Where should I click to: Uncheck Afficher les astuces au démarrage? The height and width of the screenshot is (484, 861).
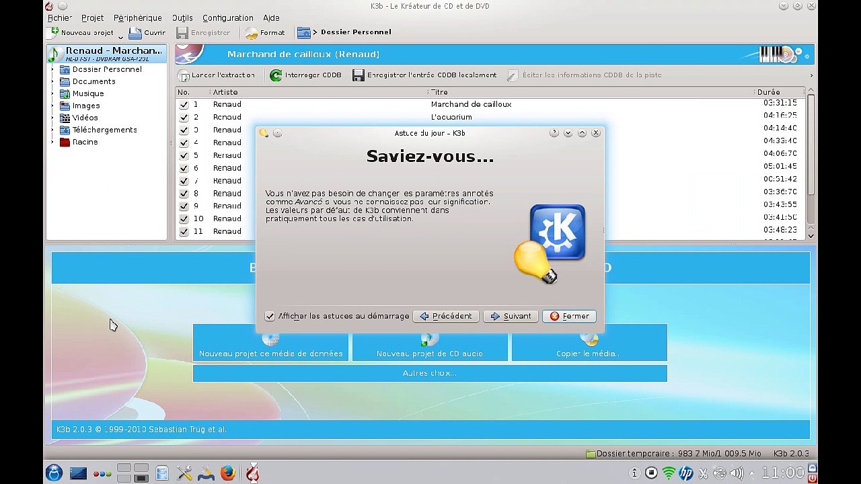point(270,316)
